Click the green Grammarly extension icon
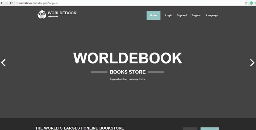Viewport: 256px width, 130px height. pyautogui.click(x=251, y=3)
